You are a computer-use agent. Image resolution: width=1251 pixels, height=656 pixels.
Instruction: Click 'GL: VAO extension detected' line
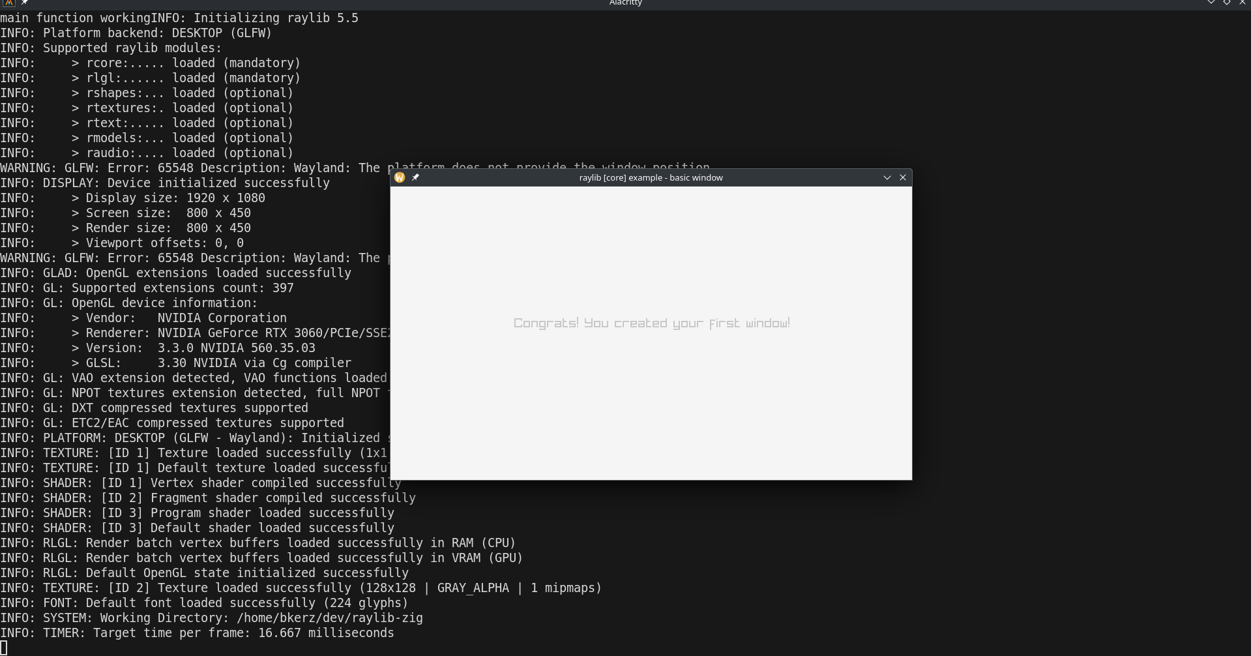(x=194, y=378)
